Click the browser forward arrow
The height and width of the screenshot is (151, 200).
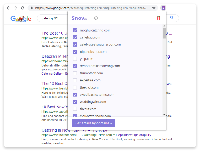[16, 8]
